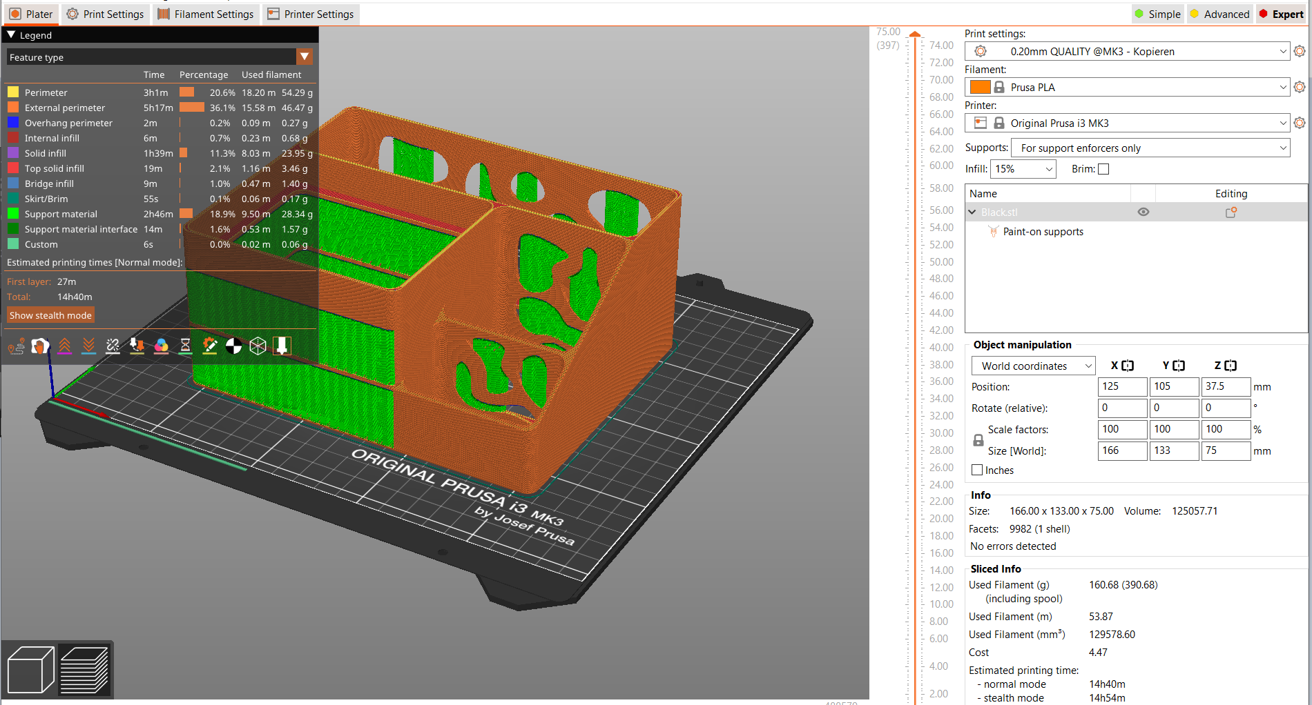Open printer settings gear beside Original Prusa i3 MK3

[x=1300, y=123]
